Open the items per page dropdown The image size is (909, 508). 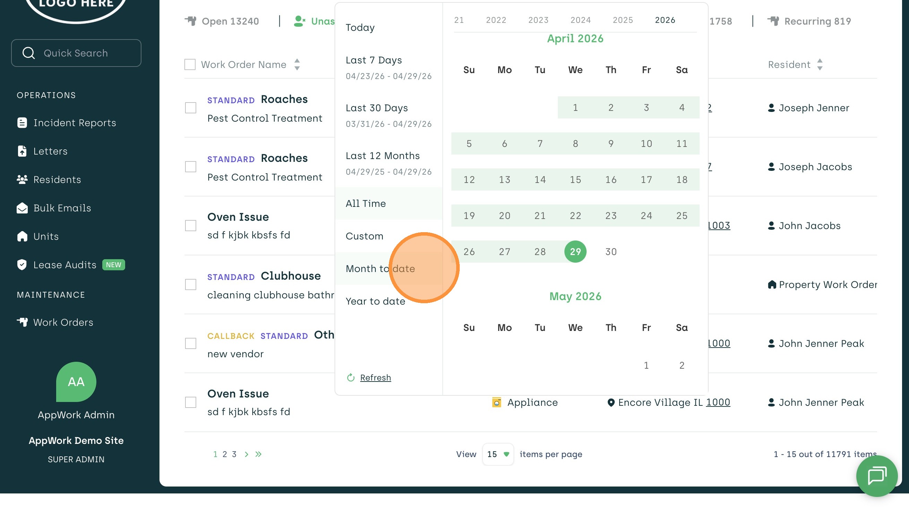click(497, 454)
